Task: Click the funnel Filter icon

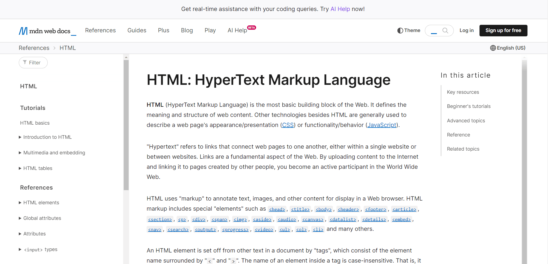Action: (x=25, y=62)
